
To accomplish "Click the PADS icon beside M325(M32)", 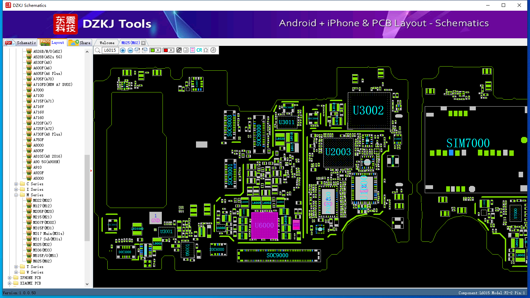I will coord(29,245).
